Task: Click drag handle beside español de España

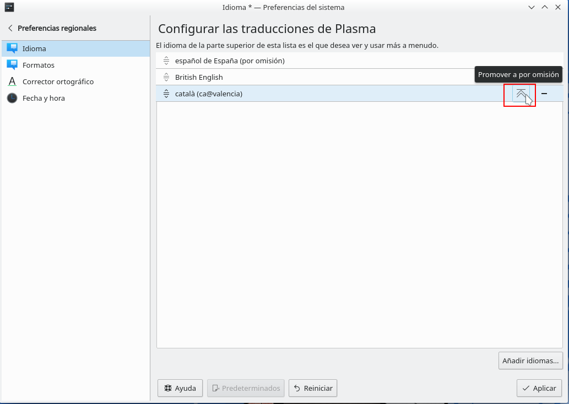Action: click(166, 61)
